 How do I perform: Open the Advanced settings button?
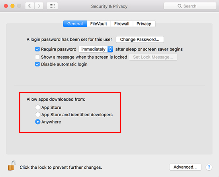(185, 167)
